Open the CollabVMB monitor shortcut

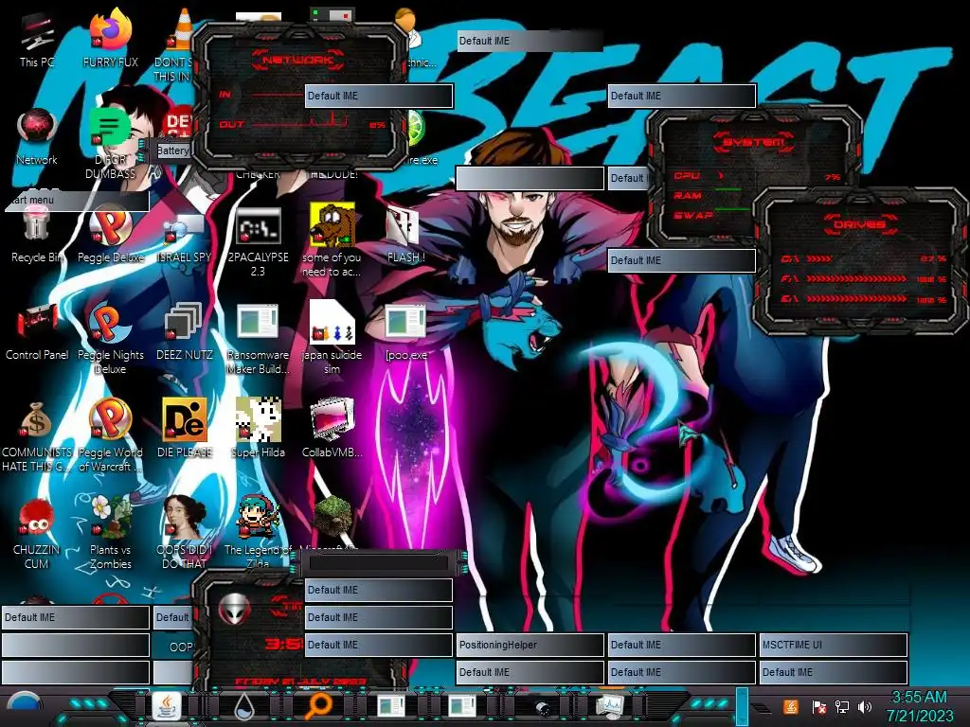click(x=332, y=429)
